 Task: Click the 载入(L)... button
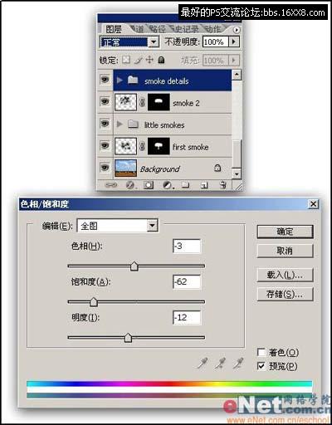285,275
